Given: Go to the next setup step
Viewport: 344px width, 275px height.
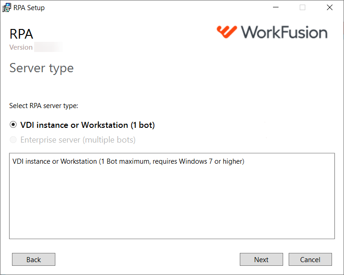Looking at the screenshot, I should tap(261, 259).
